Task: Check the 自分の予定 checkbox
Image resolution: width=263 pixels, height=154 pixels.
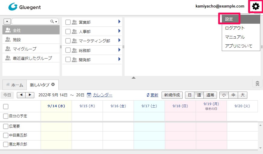Action: (6, 116)
